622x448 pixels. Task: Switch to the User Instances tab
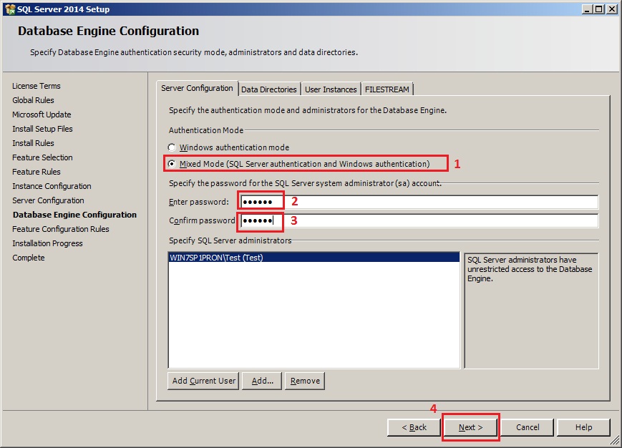pyautogui.click(x=331, y=89)
